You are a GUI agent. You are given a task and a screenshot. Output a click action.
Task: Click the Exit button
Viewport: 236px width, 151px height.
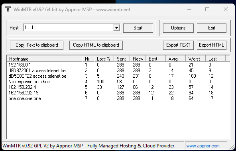point(211,28)
